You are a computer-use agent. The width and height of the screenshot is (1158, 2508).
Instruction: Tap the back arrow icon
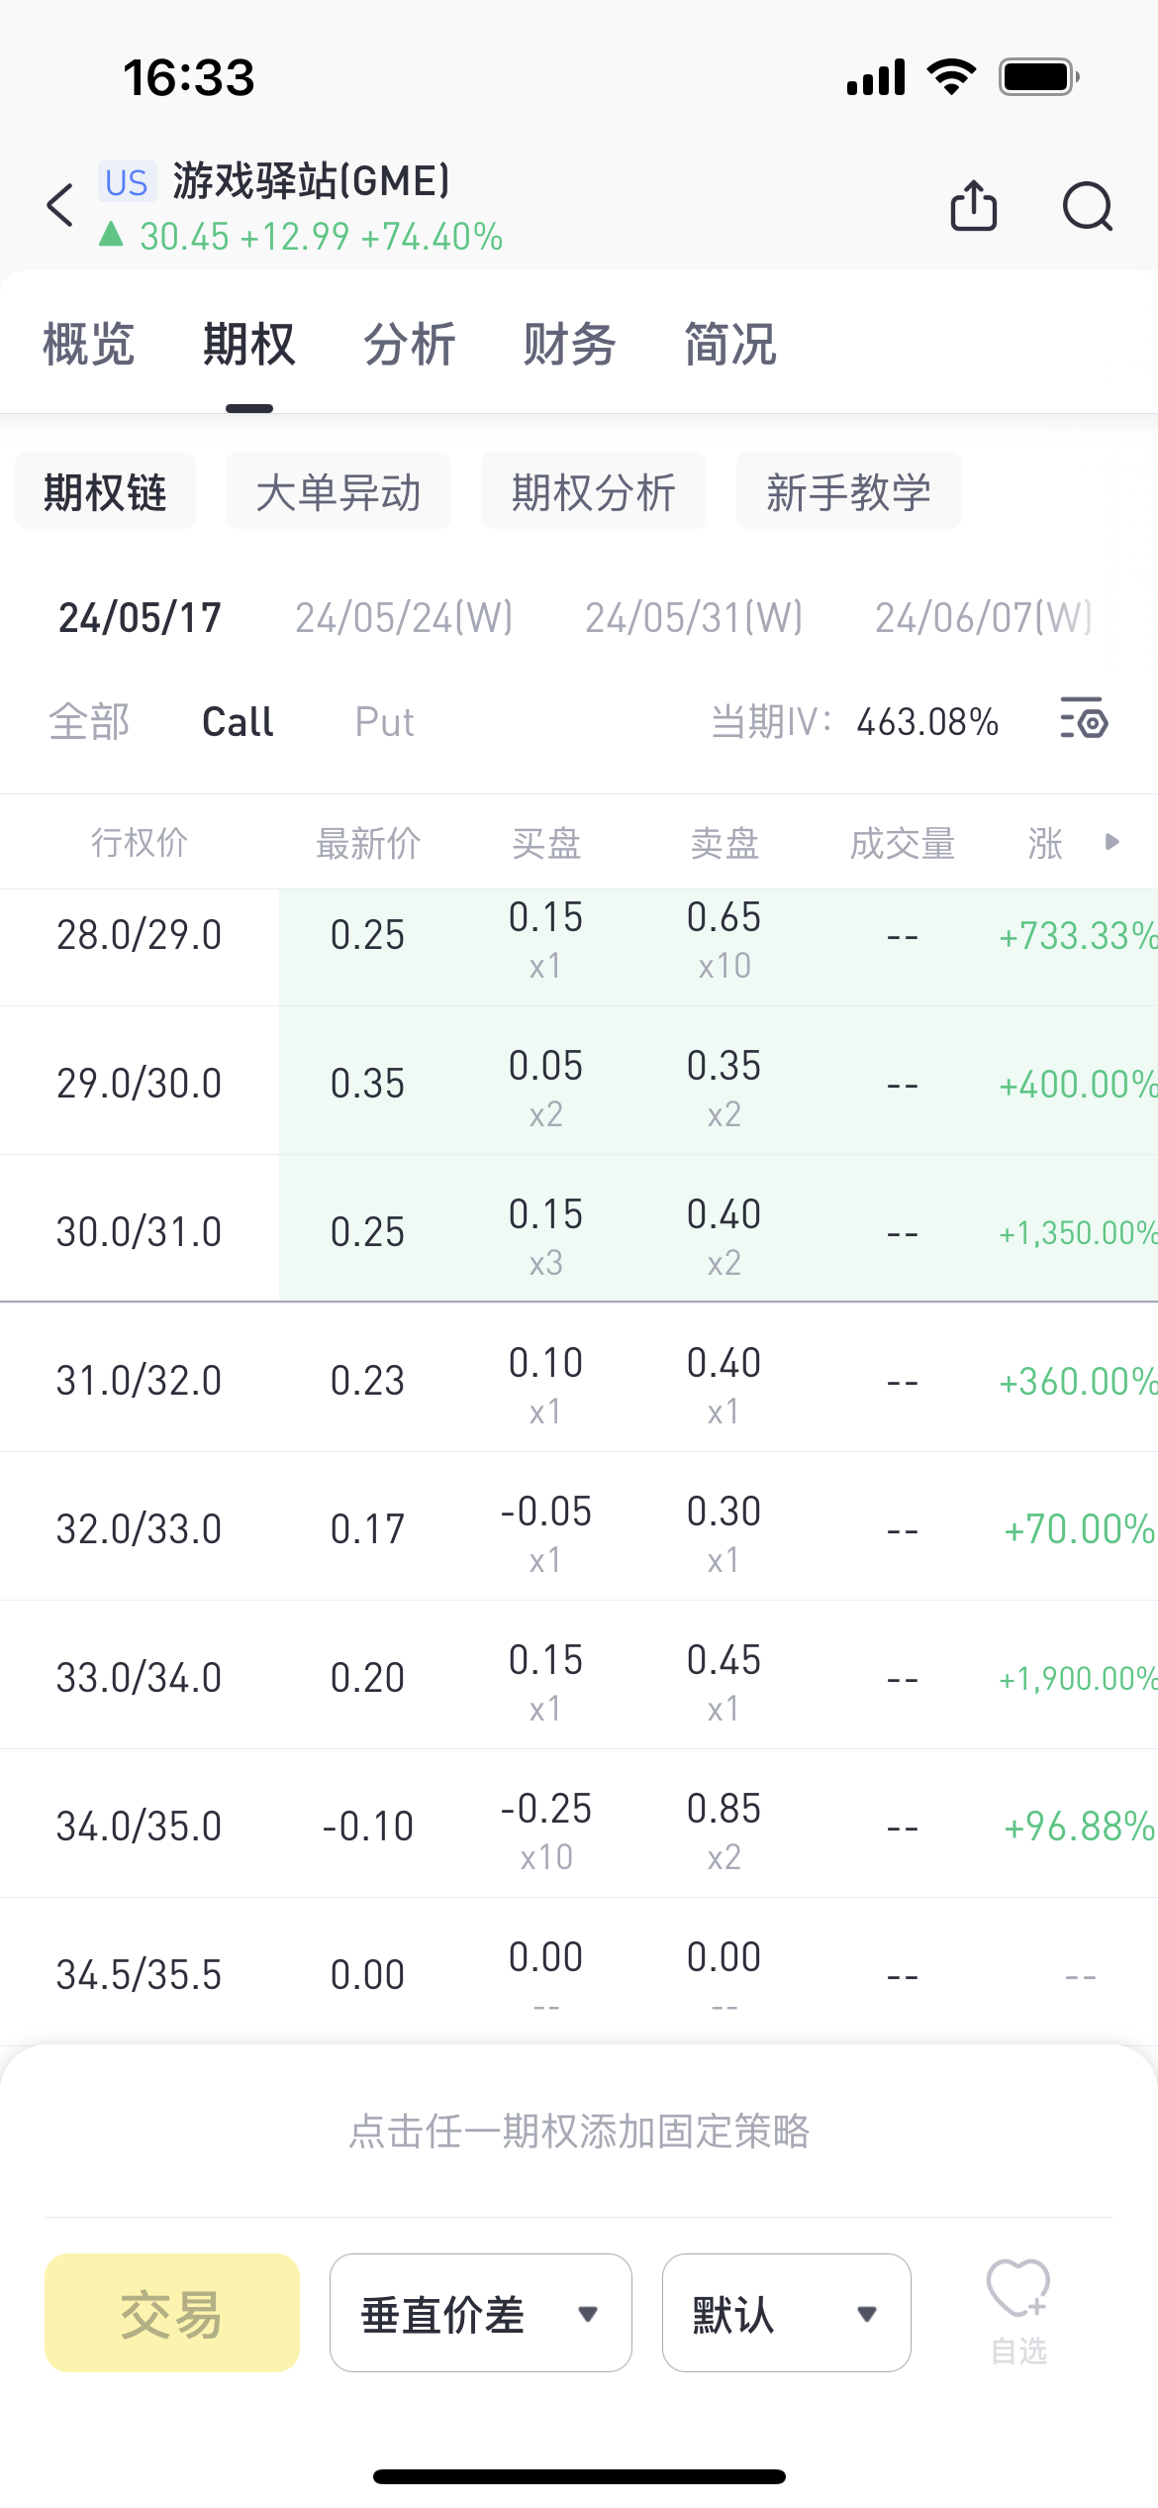(x=61, y=206)
